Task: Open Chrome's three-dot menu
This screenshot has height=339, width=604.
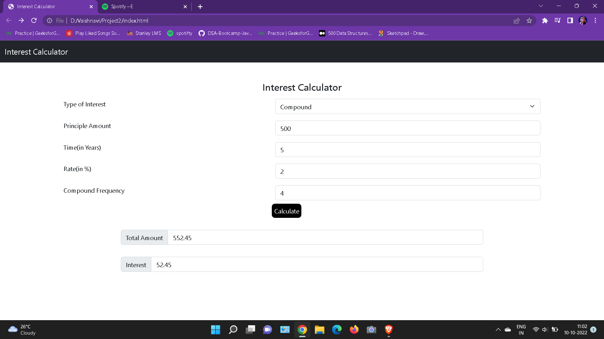Action: pos(595,21)
